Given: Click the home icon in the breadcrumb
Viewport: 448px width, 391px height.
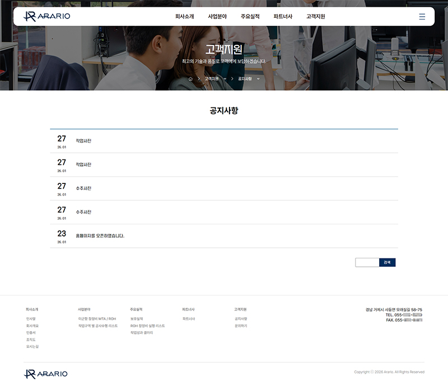Looking at the screenshot, I should [190, 79].
